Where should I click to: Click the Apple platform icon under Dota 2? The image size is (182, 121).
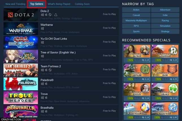click(46, 15)
